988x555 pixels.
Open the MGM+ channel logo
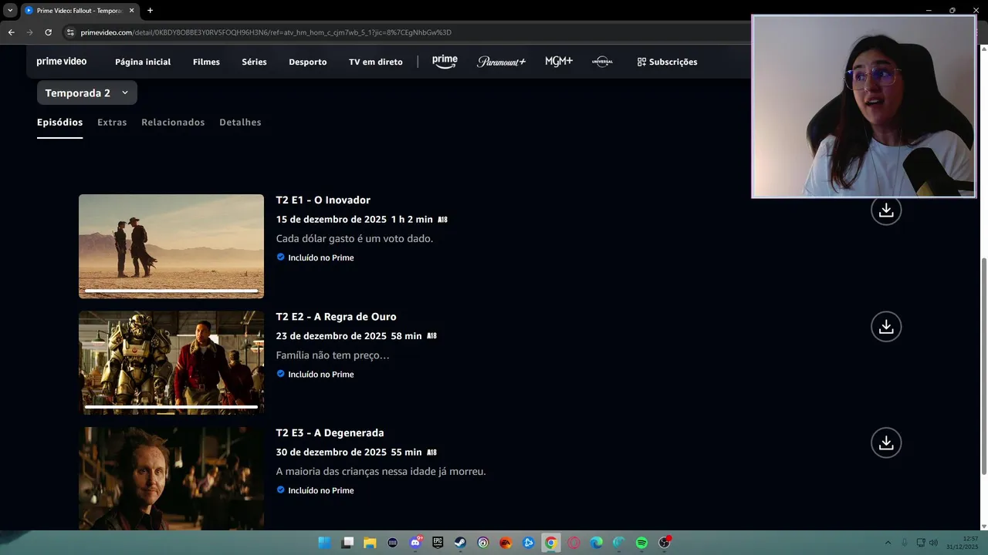pos(559,62)
